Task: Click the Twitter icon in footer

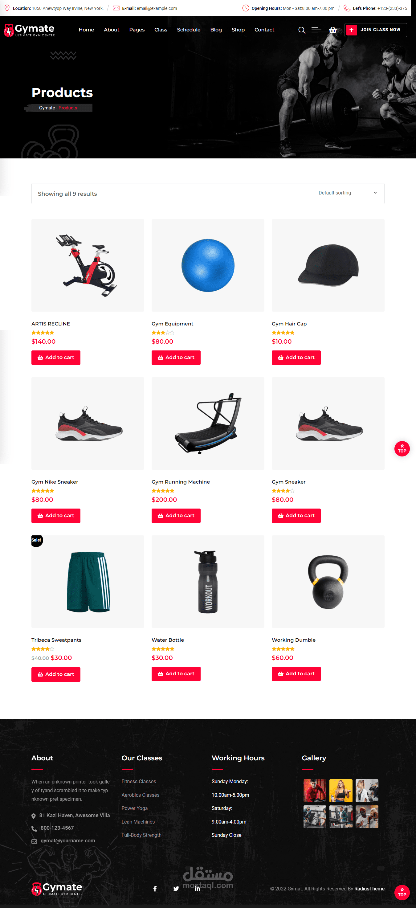Action: (176, 889)
